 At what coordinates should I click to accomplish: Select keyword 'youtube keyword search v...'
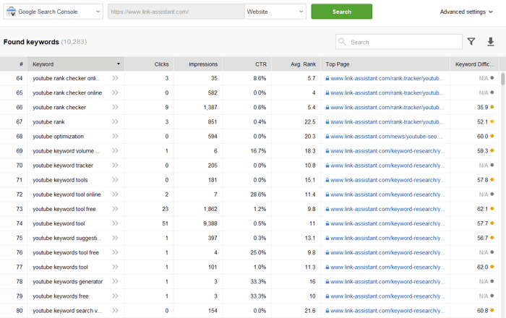click(67, 311)
